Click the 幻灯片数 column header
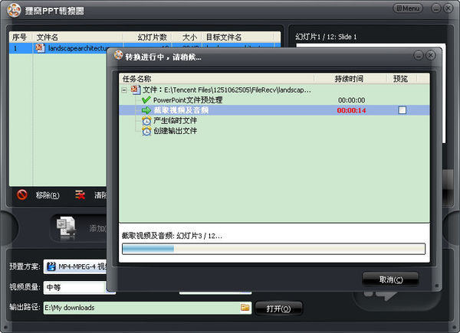 click(x=147, y=38)
